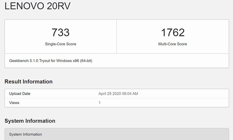
Task: Click the bold System Information section heading
Action: coord(30,121)
